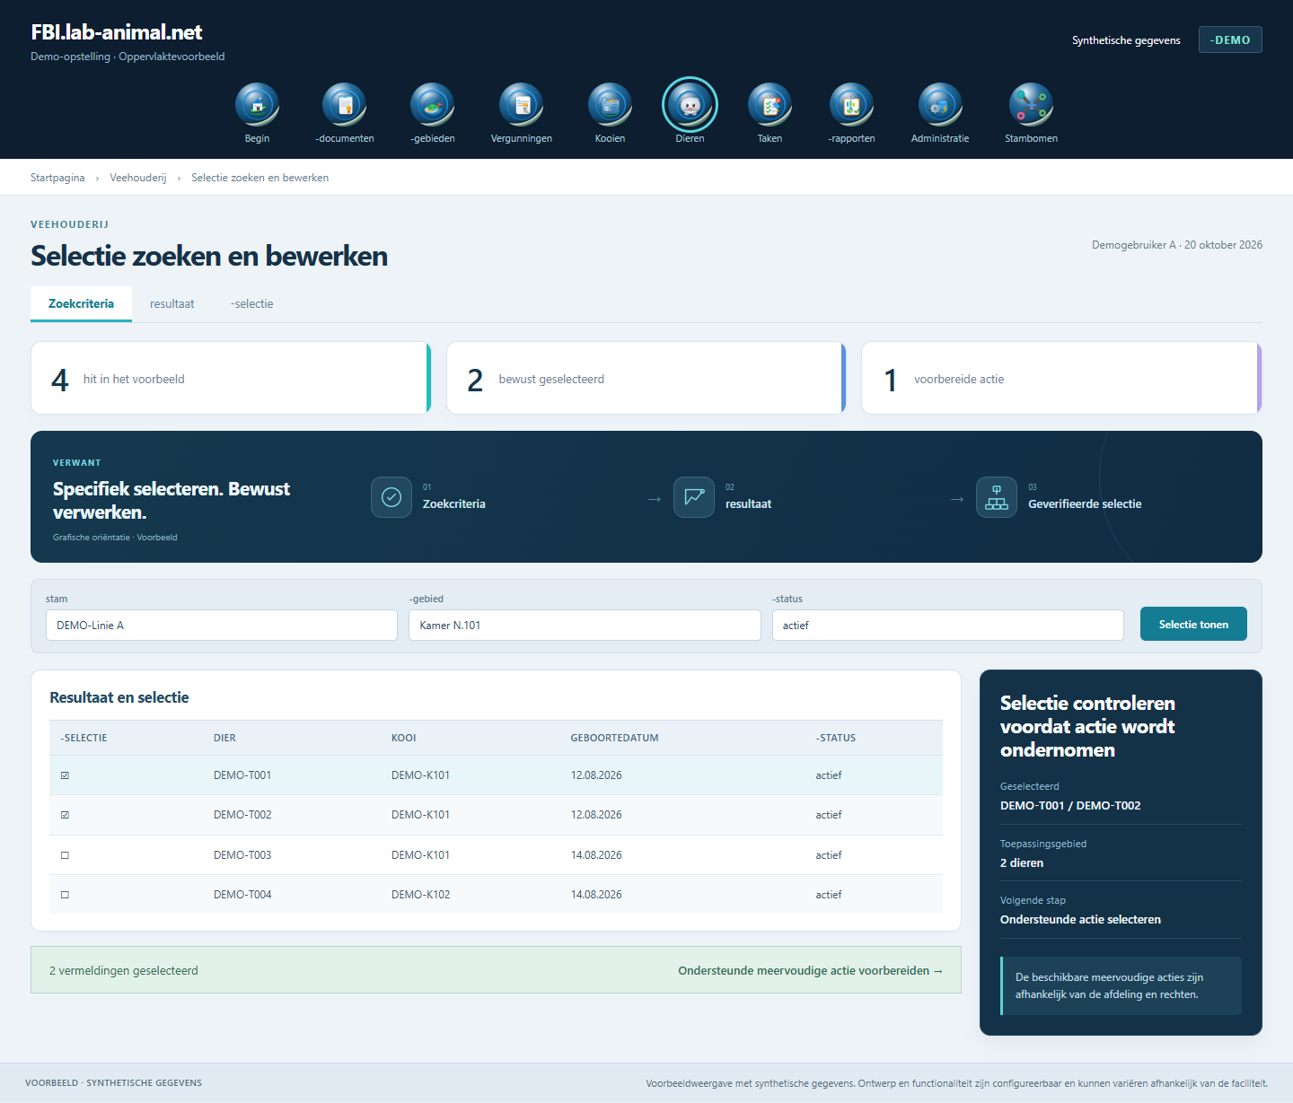
Task: Open the Taken checklist icon
Action: [x=770, y=105]
